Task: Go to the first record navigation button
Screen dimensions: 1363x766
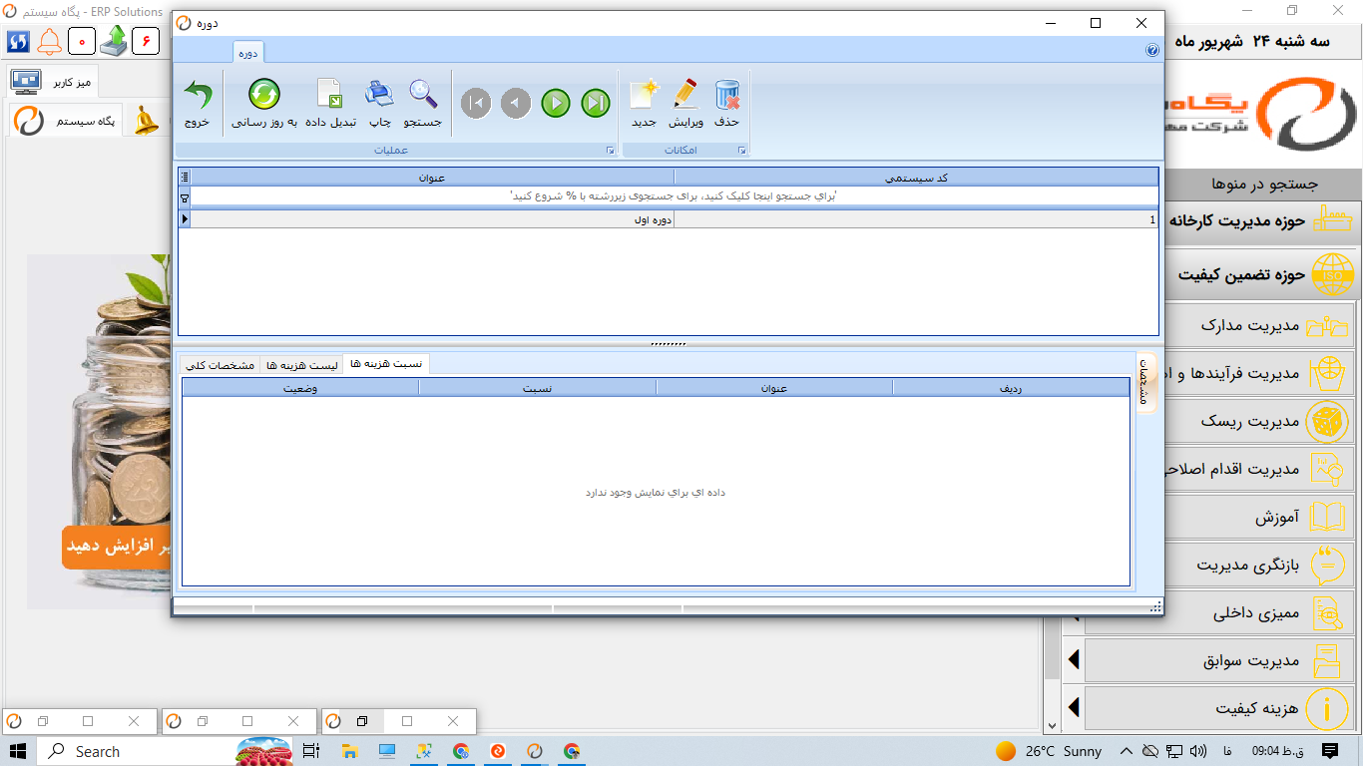Action: point(476,103)
